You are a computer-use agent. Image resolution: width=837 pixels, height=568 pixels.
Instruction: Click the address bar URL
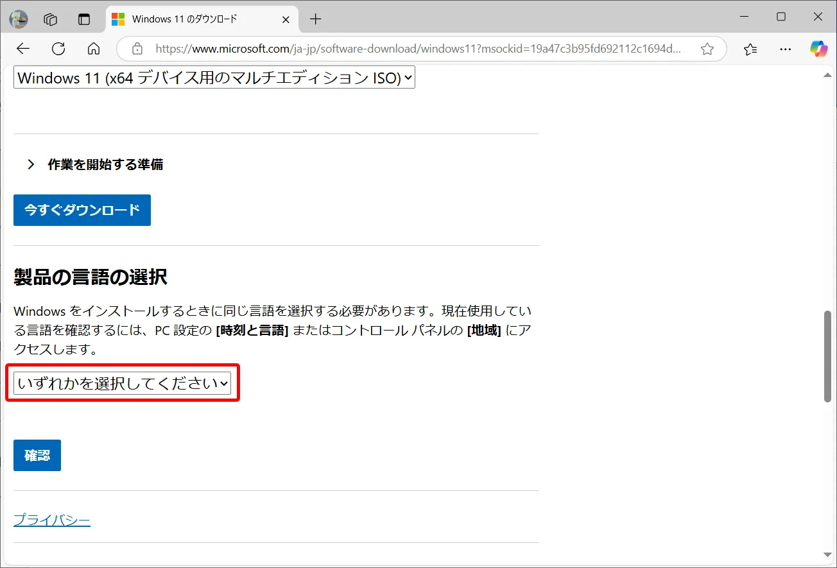point(418,49)
